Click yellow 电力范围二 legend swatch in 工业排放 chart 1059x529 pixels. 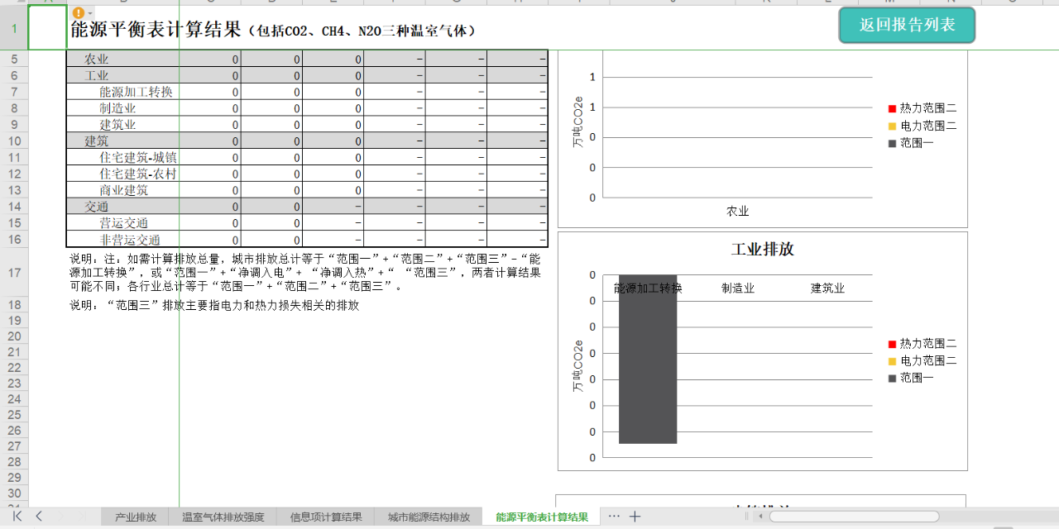pos(892,361)
